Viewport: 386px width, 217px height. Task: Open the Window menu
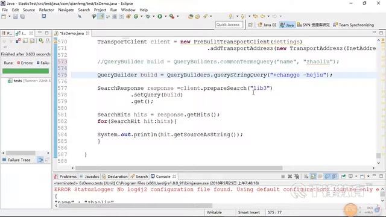[128, 10]
